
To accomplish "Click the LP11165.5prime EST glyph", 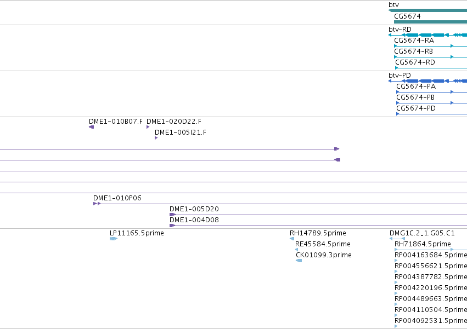I will [x=114, y=239].
